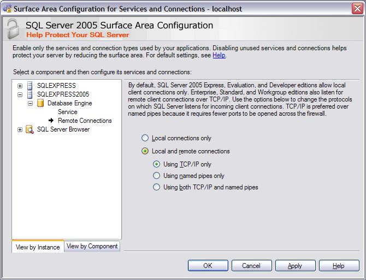Image resolution: width=366 pixels, height=280 pixels.
Task: Select the SQLEXPRESS2005 label in tree
Action: pos(63,94)
